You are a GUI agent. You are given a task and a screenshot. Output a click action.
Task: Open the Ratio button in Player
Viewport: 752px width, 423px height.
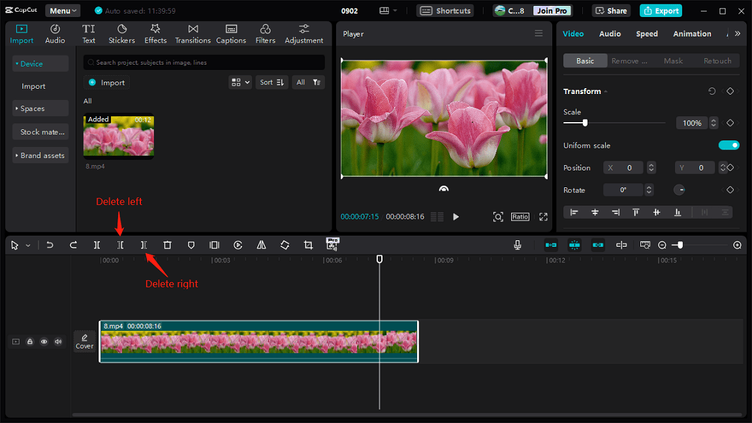520,217
